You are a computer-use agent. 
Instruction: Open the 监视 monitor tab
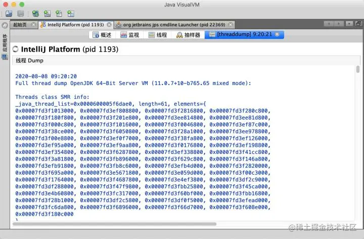pyautogui.click(x=130, y=35)
